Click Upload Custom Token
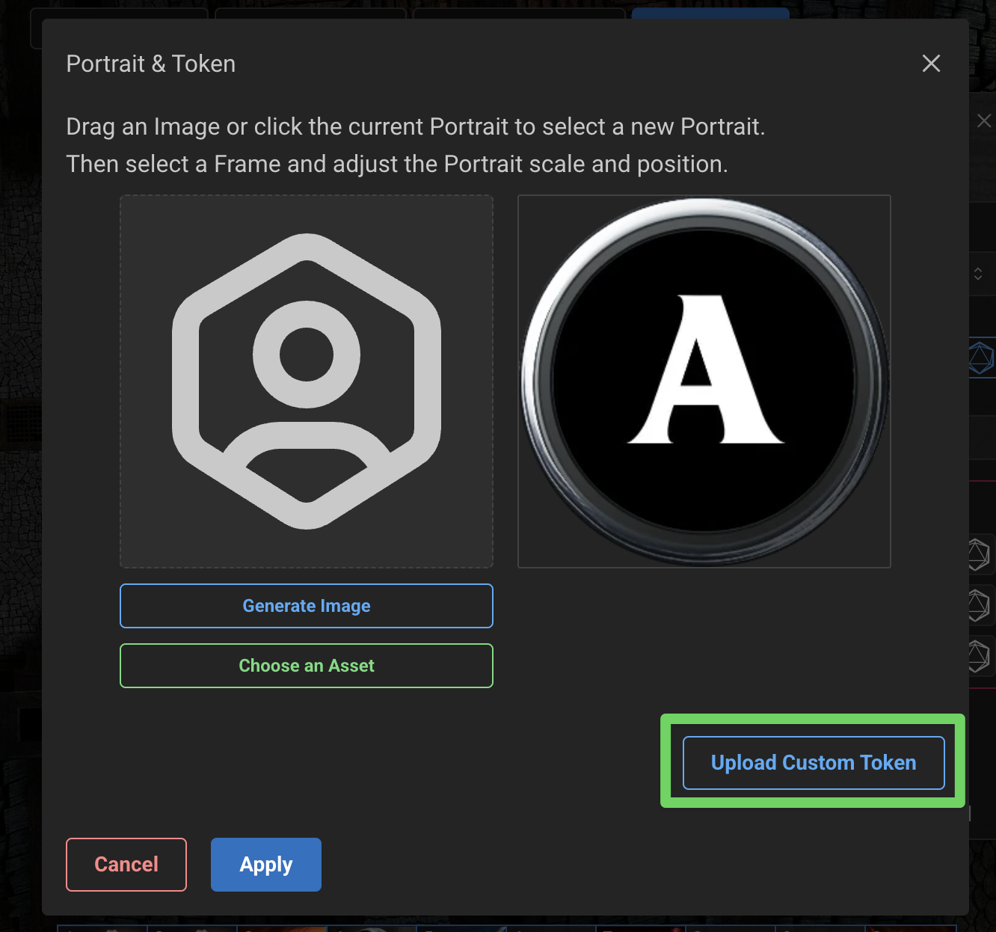This screenshot has width=996, height=932. 813,762
